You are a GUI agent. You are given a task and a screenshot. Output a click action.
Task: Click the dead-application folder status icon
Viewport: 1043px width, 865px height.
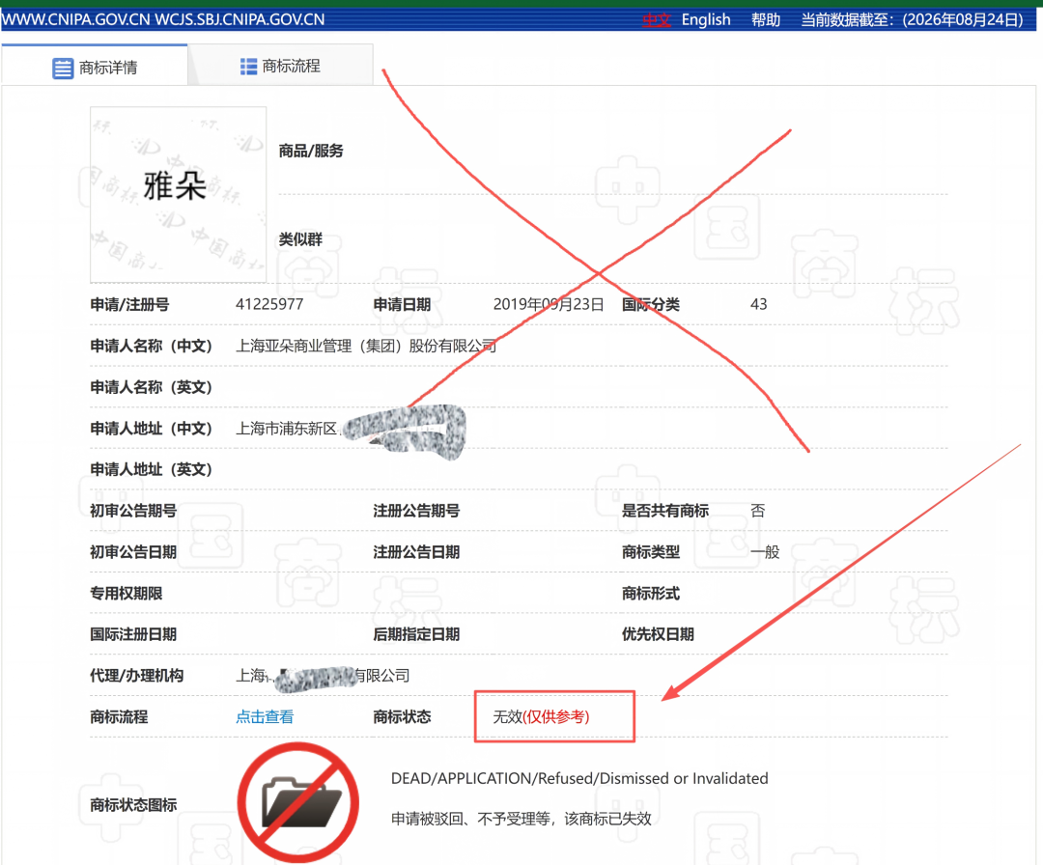coord(298,802)
